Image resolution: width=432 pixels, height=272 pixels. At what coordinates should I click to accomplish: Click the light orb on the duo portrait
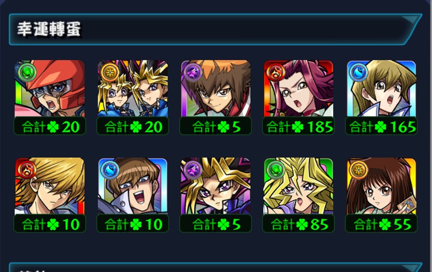coord(110,72)
